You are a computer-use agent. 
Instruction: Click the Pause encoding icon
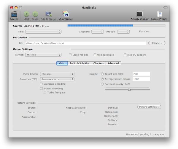[35, 14]
